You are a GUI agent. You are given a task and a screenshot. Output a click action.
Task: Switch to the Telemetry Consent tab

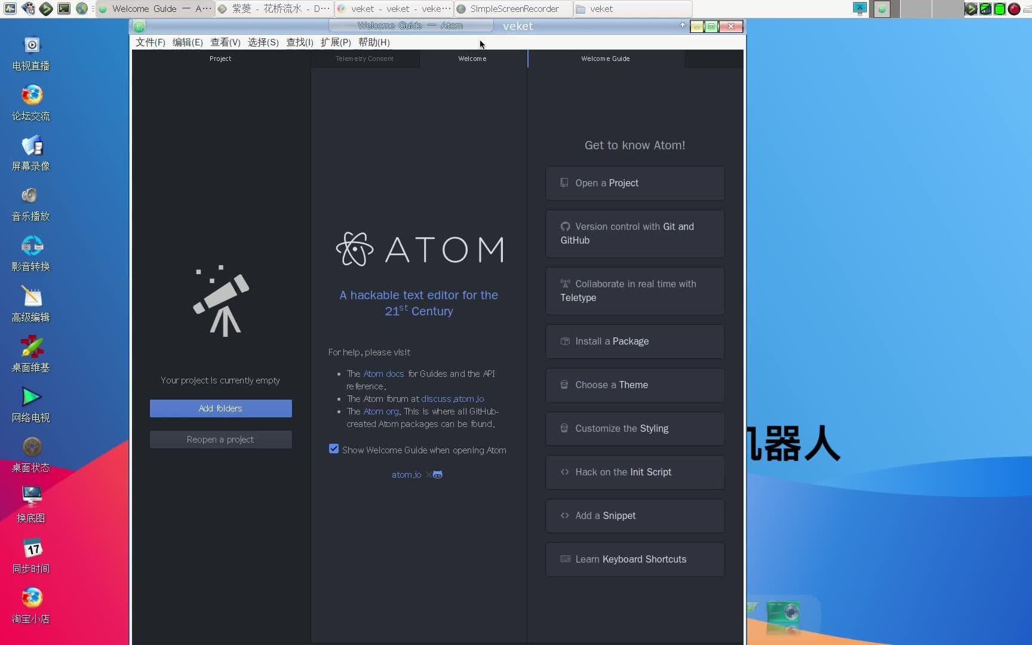coord(365,59)
